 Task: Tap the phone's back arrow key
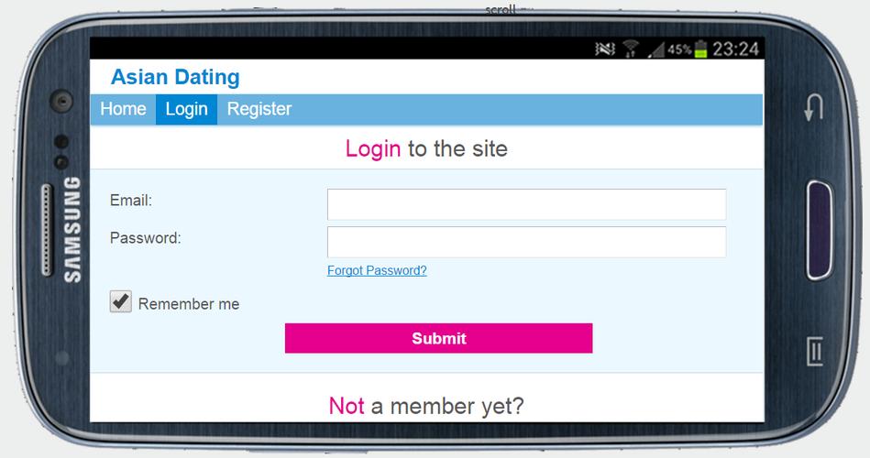tap(813, 107)
